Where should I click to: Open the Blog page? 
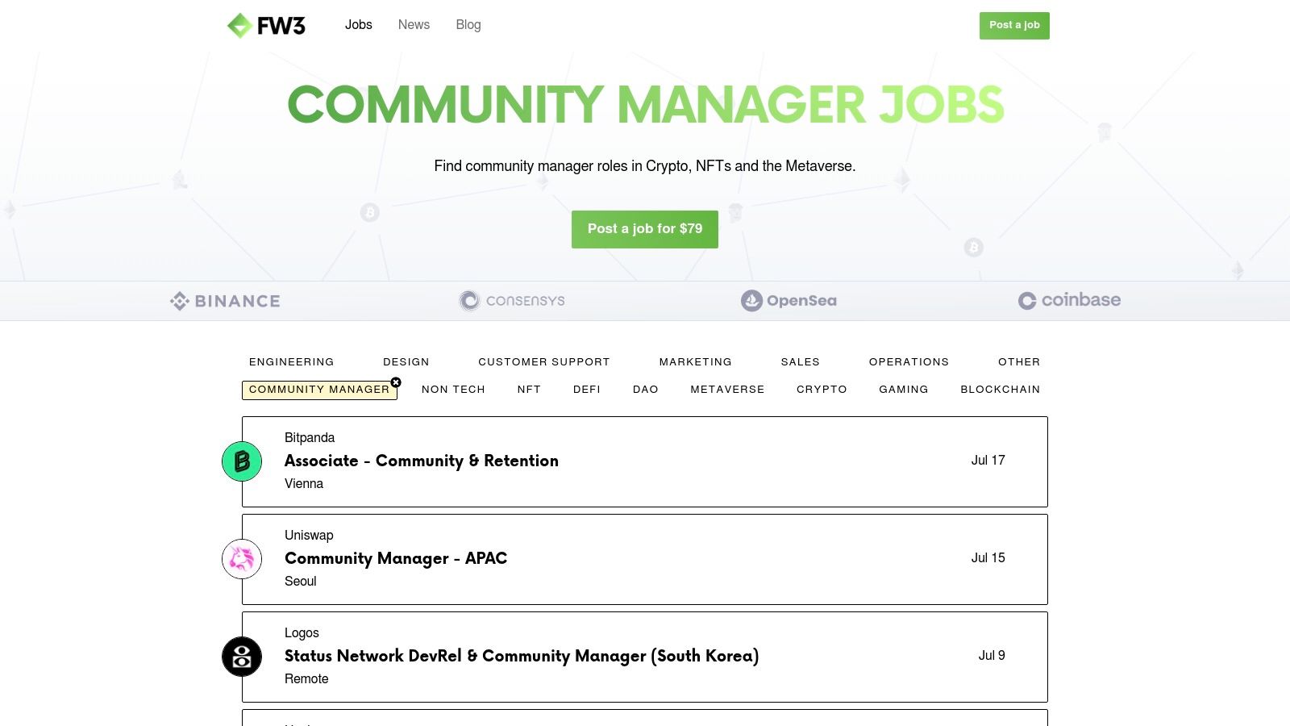click(468, 25)
